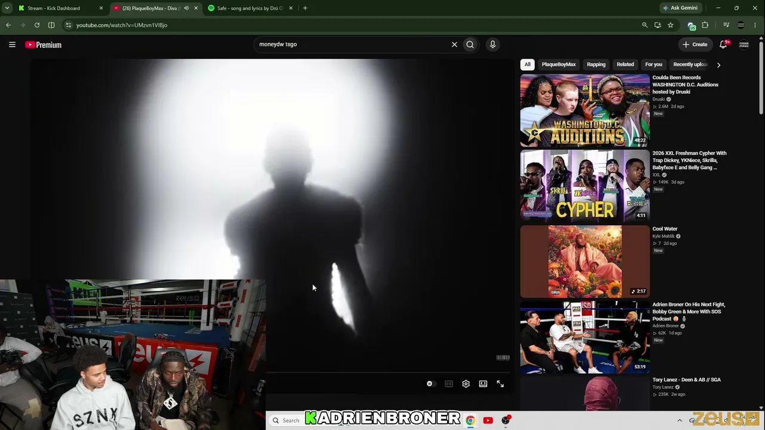
Task: Select the For you filter chip
Action: [653, 64]
